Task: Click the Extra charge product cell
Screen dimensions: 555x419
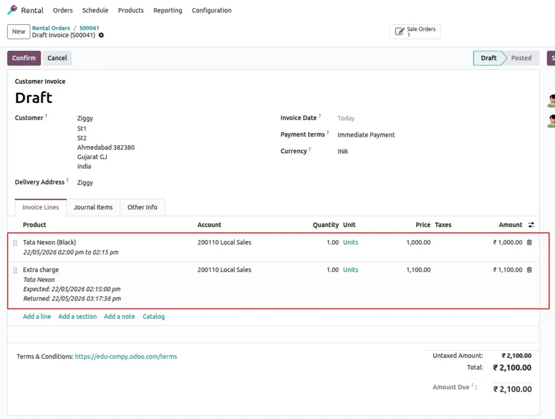Action: coord(41,270)
